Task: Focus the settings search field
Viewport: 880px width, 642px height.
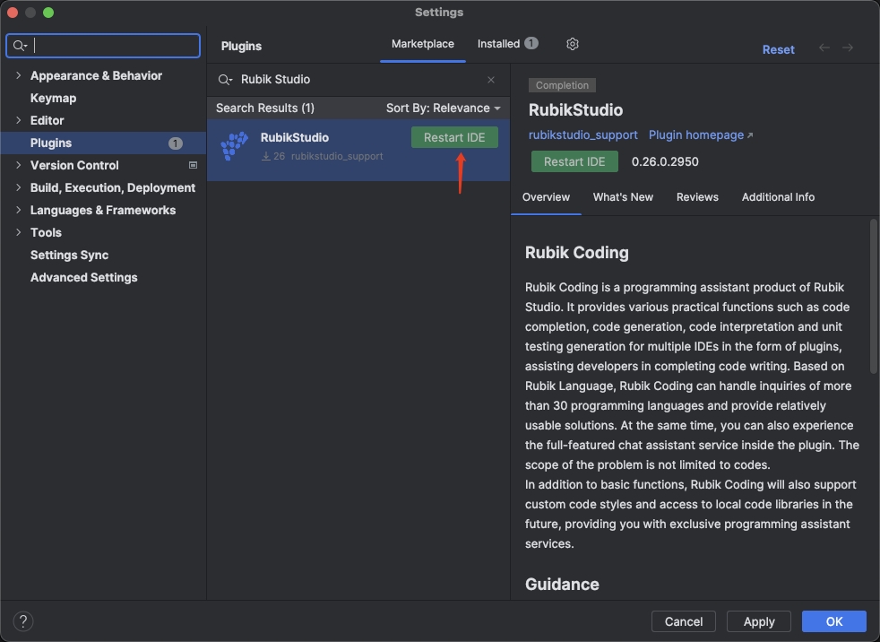Action: (x=103, y=46)
